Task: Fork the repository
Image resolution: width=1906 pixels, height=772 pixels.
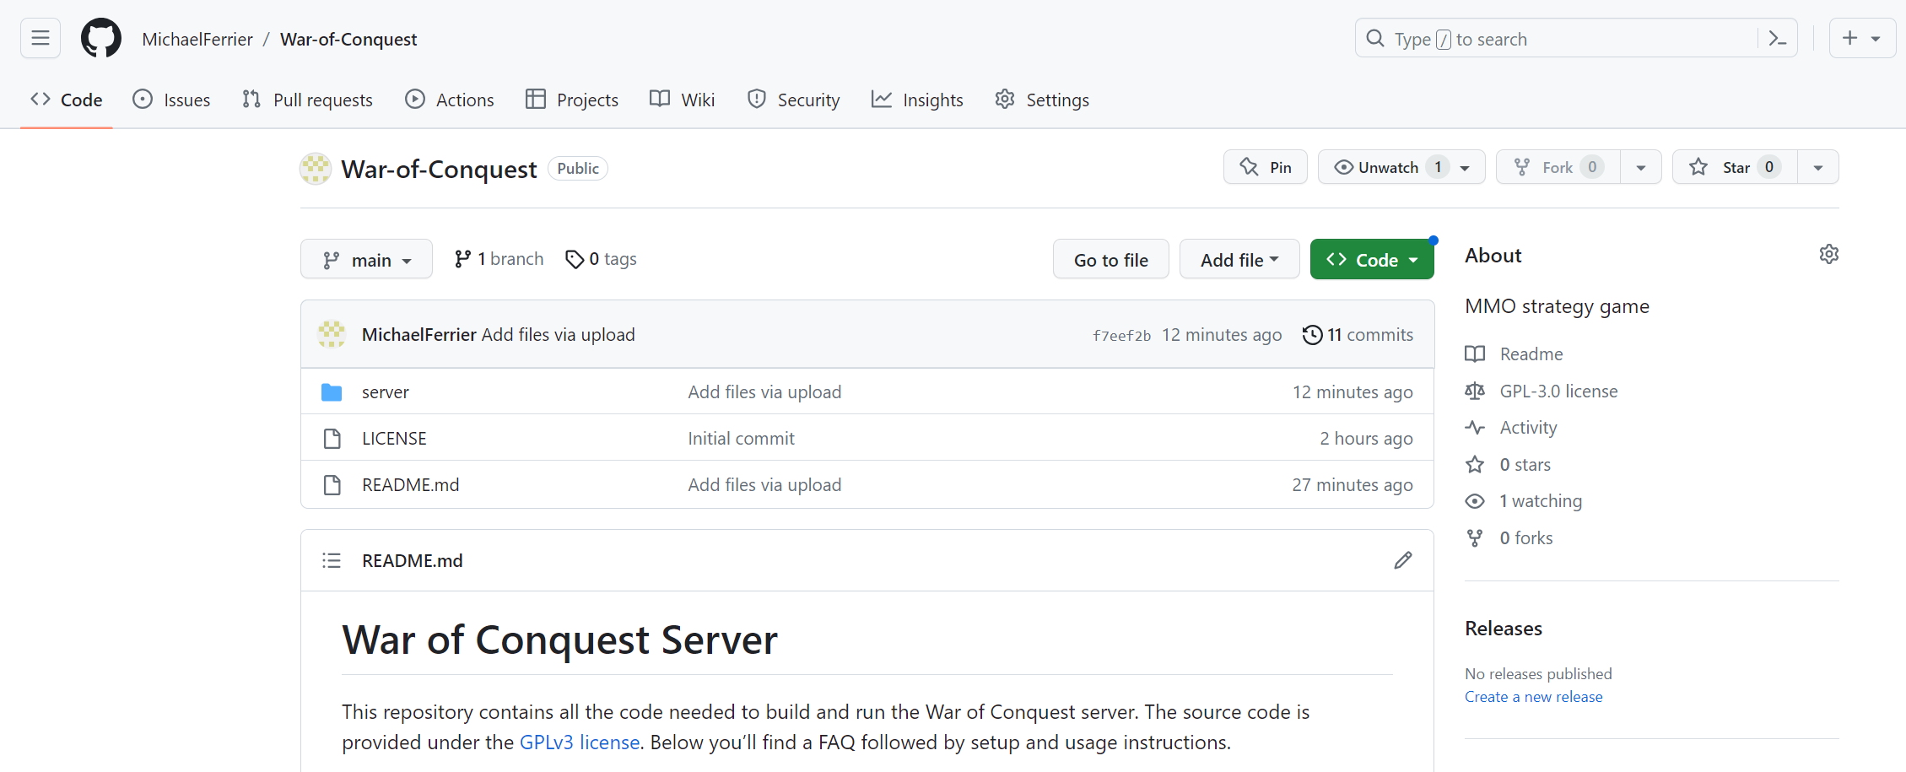Action: click(1558, 167)
